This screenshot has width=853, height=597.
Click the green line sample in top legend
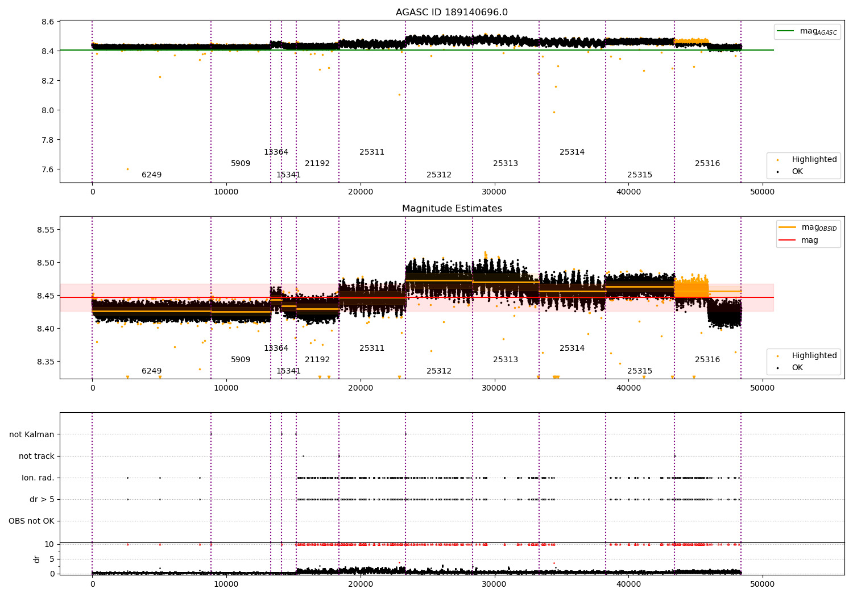point(786,31)
